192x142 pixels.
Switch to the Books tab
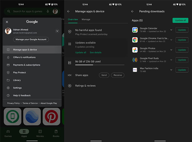point(56,134)
